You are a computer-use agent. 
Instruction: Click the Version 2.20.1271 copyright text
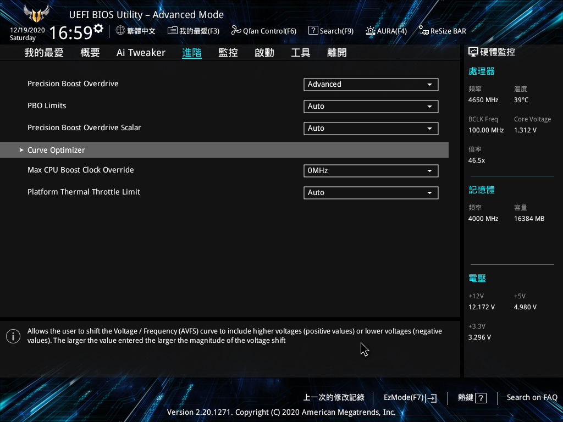point(281,412)
